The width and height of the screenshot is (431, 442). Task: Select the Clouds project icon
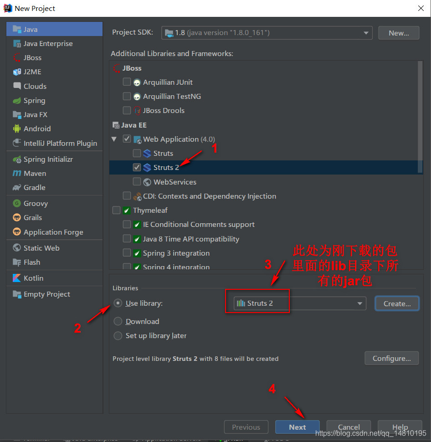coord(17,86)
